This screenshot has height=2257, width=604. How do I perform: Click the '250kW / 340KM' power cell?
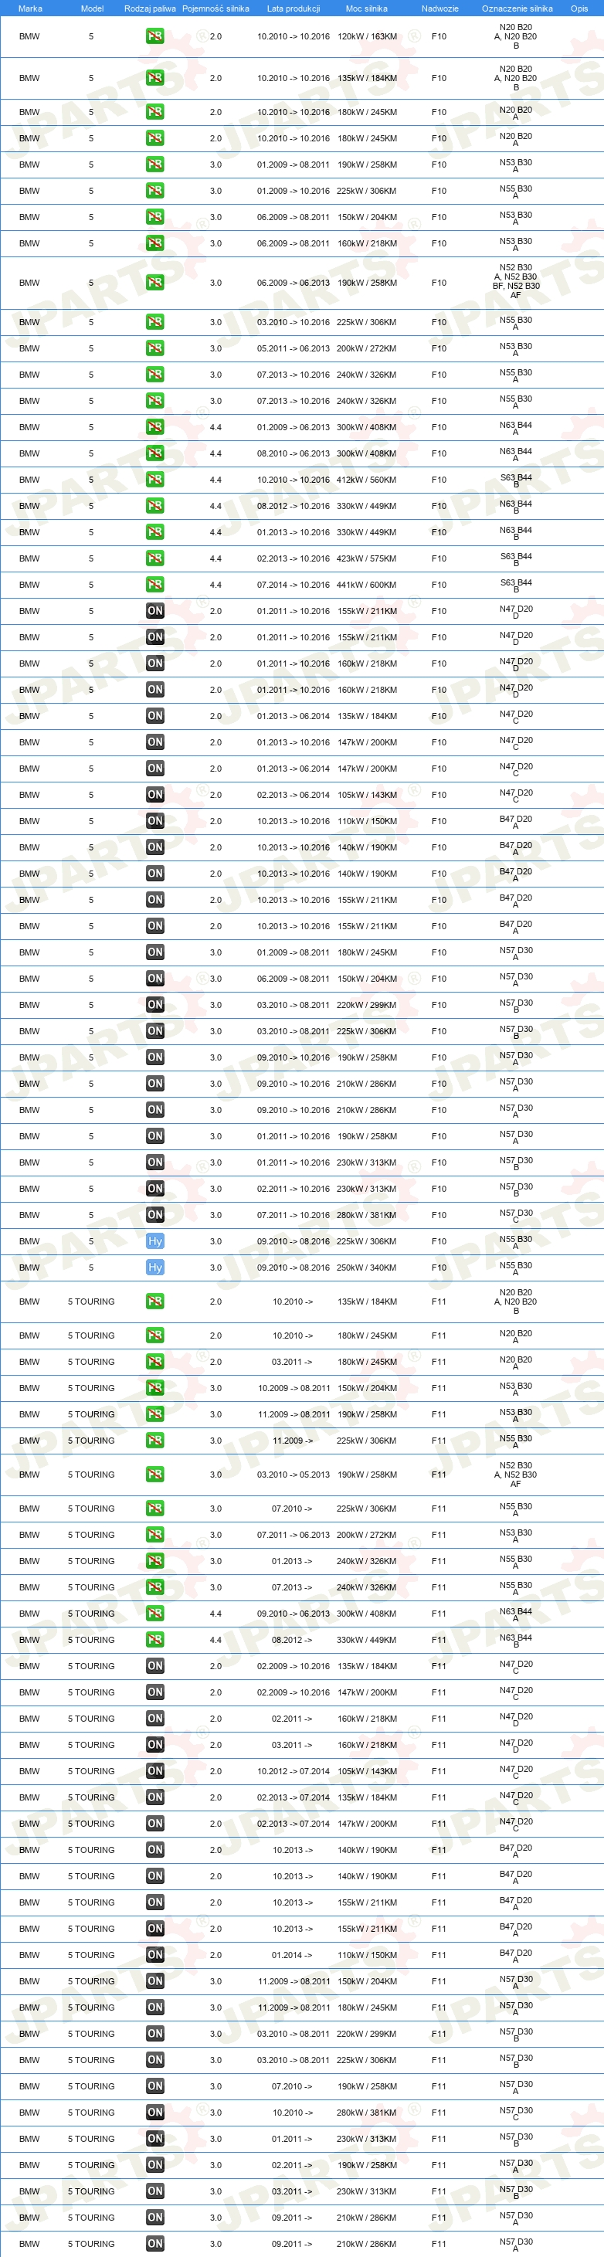366,1268
